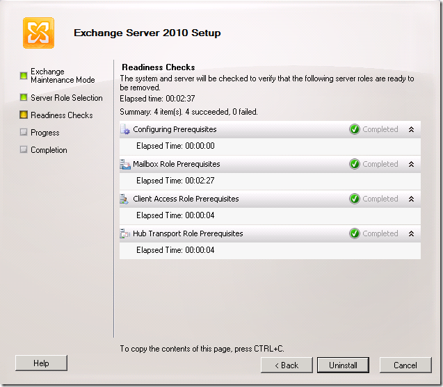Click the Configuring Prerequisites gear icon
This screenshot has width=443, height=387.
[125, 129]
